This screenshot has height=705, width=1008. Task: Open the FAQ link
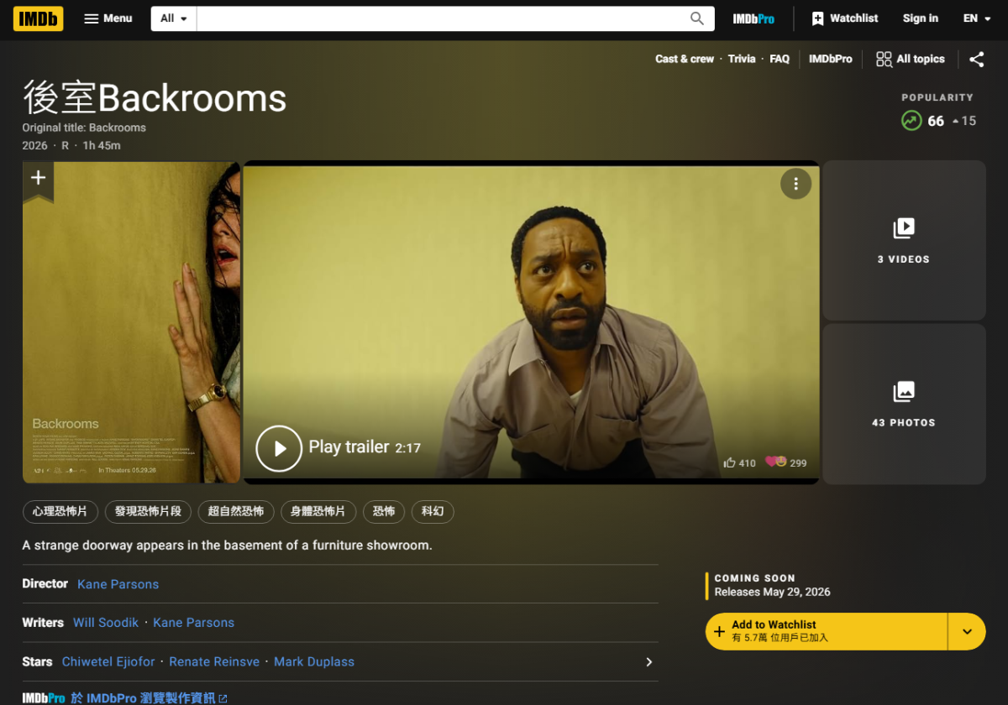[x=780, y=59]
